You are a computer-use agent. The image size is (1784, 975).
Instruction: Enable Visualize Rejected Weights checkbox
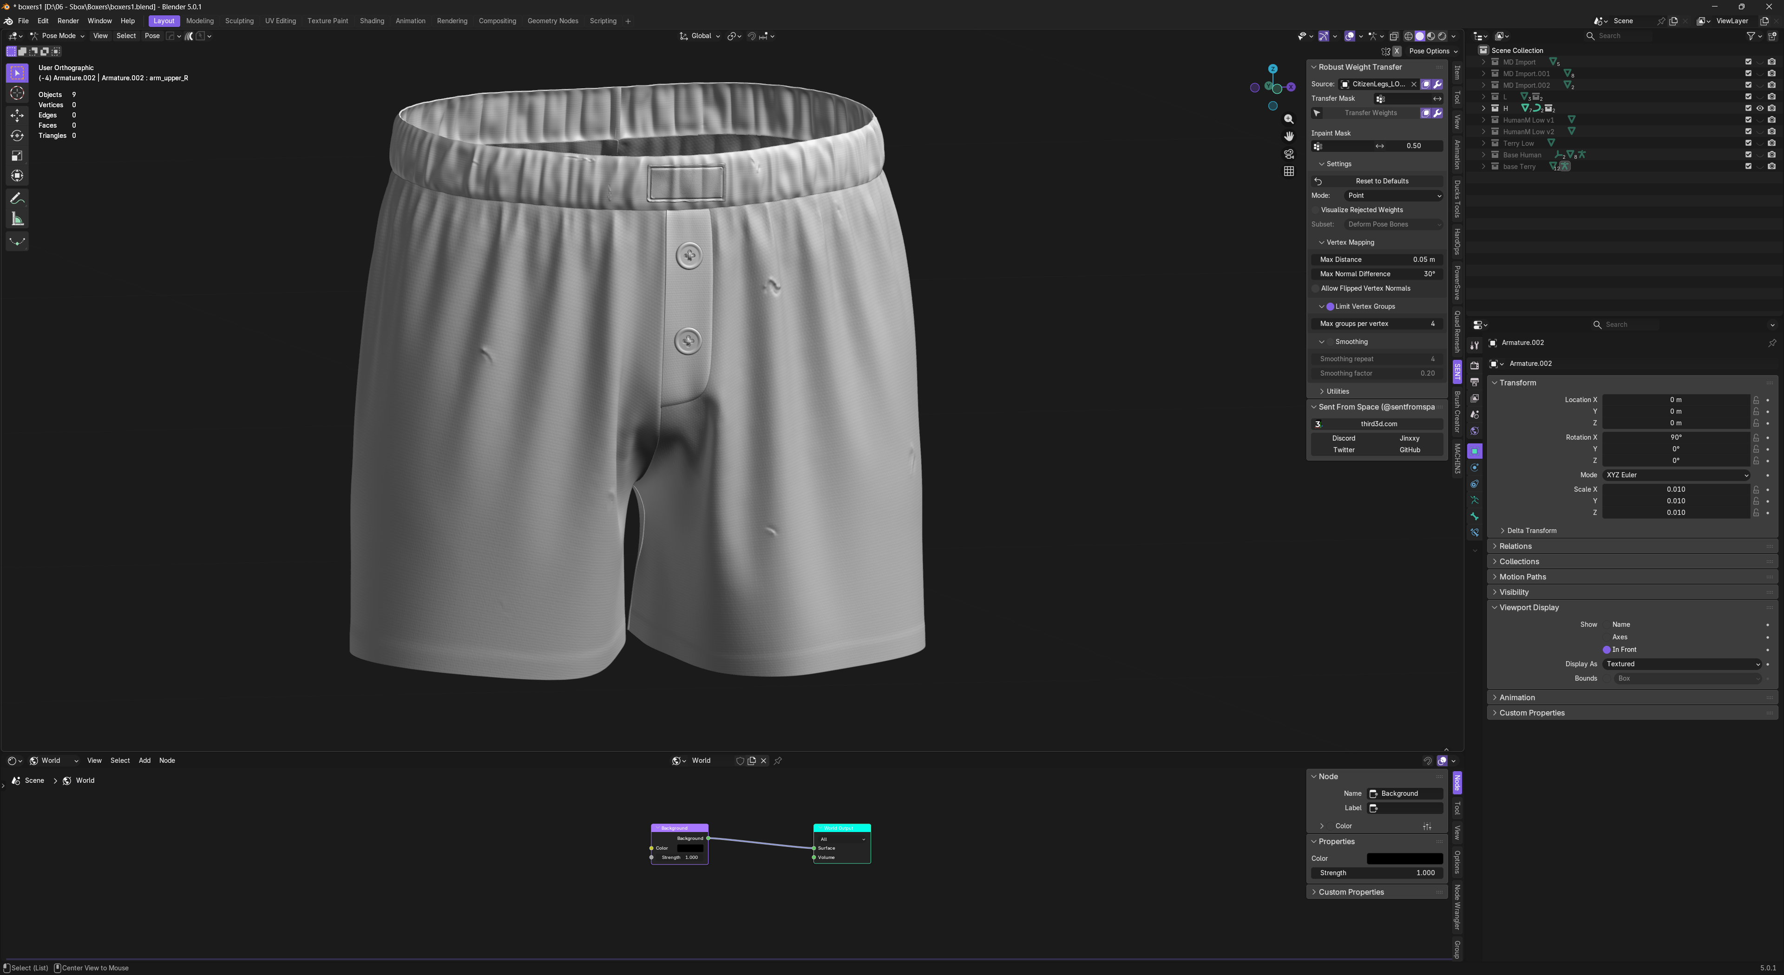tap(1316, 210)
